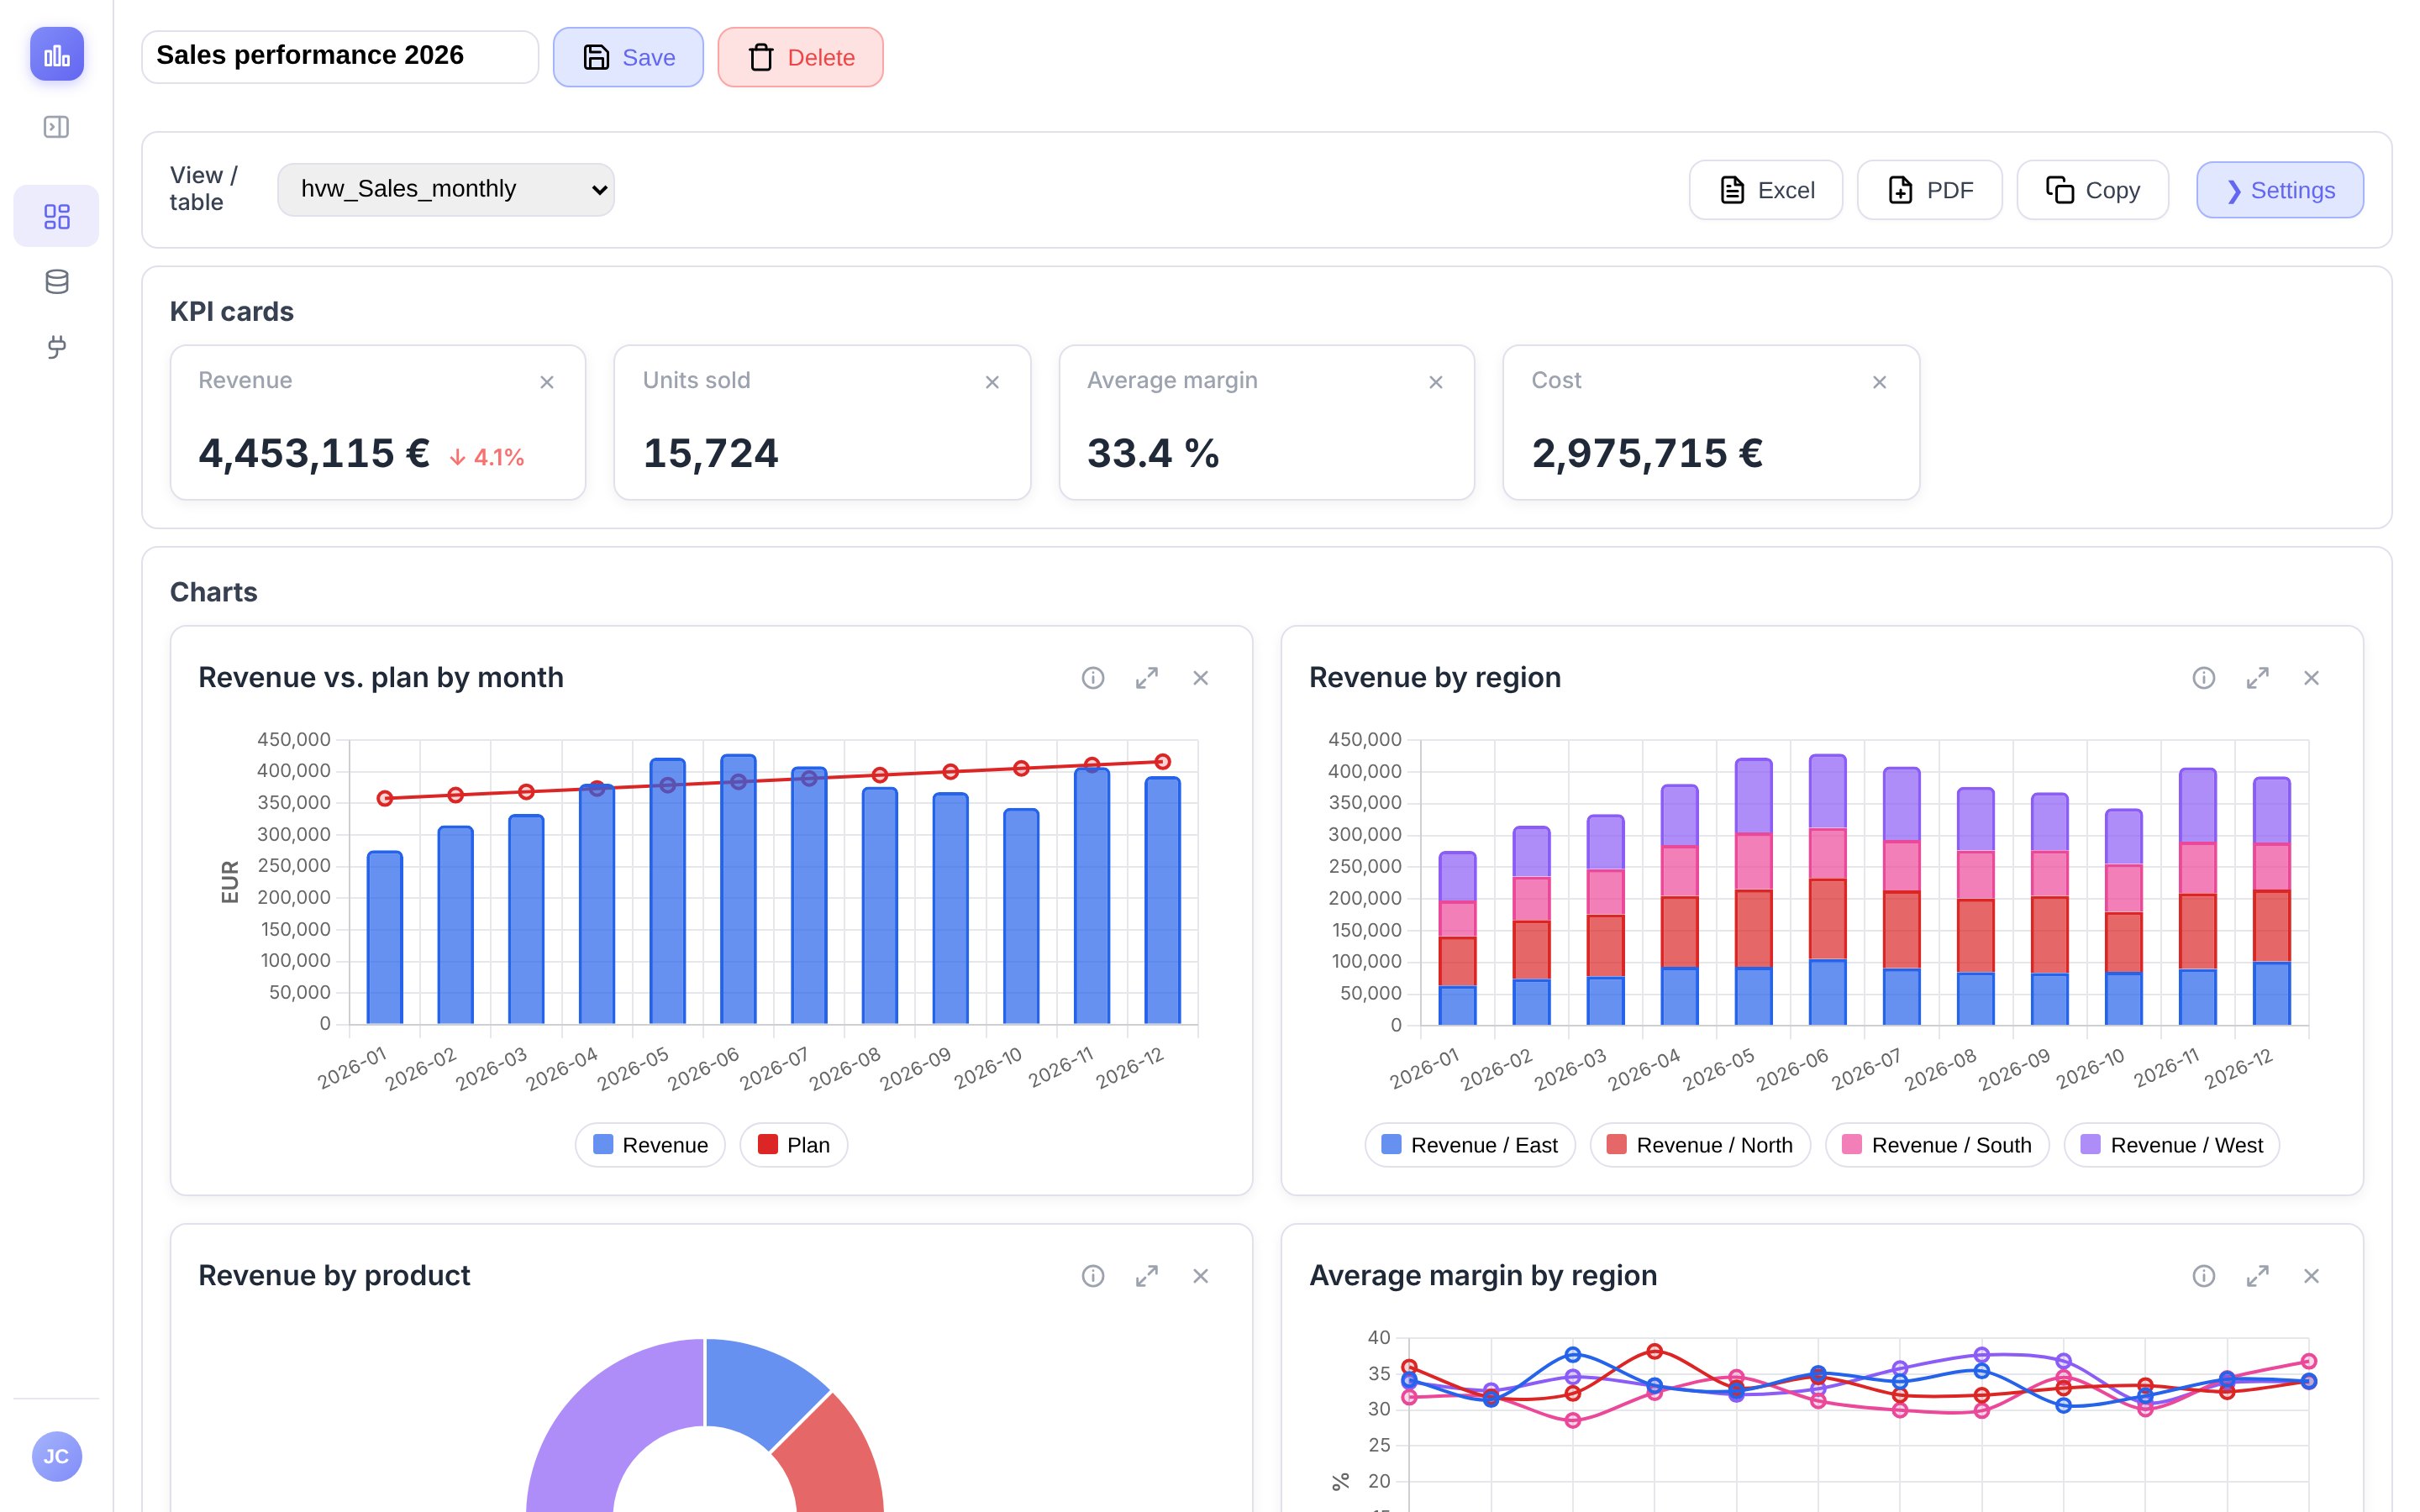The width and height of the screenshot is (2420, 1512).
Task: Remove the Cost KPI card
Action: [x=1880, y=382]
